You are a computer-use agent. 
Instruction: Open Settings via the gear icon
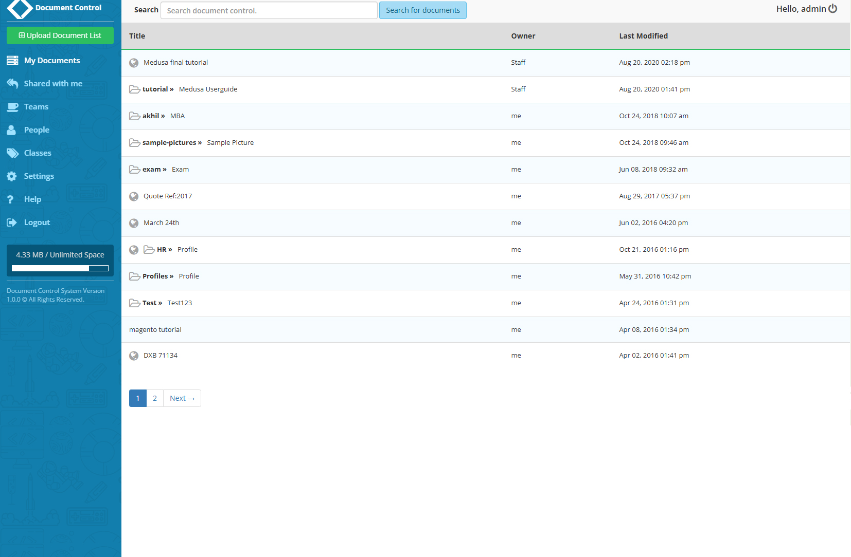(x=12, y=176)
